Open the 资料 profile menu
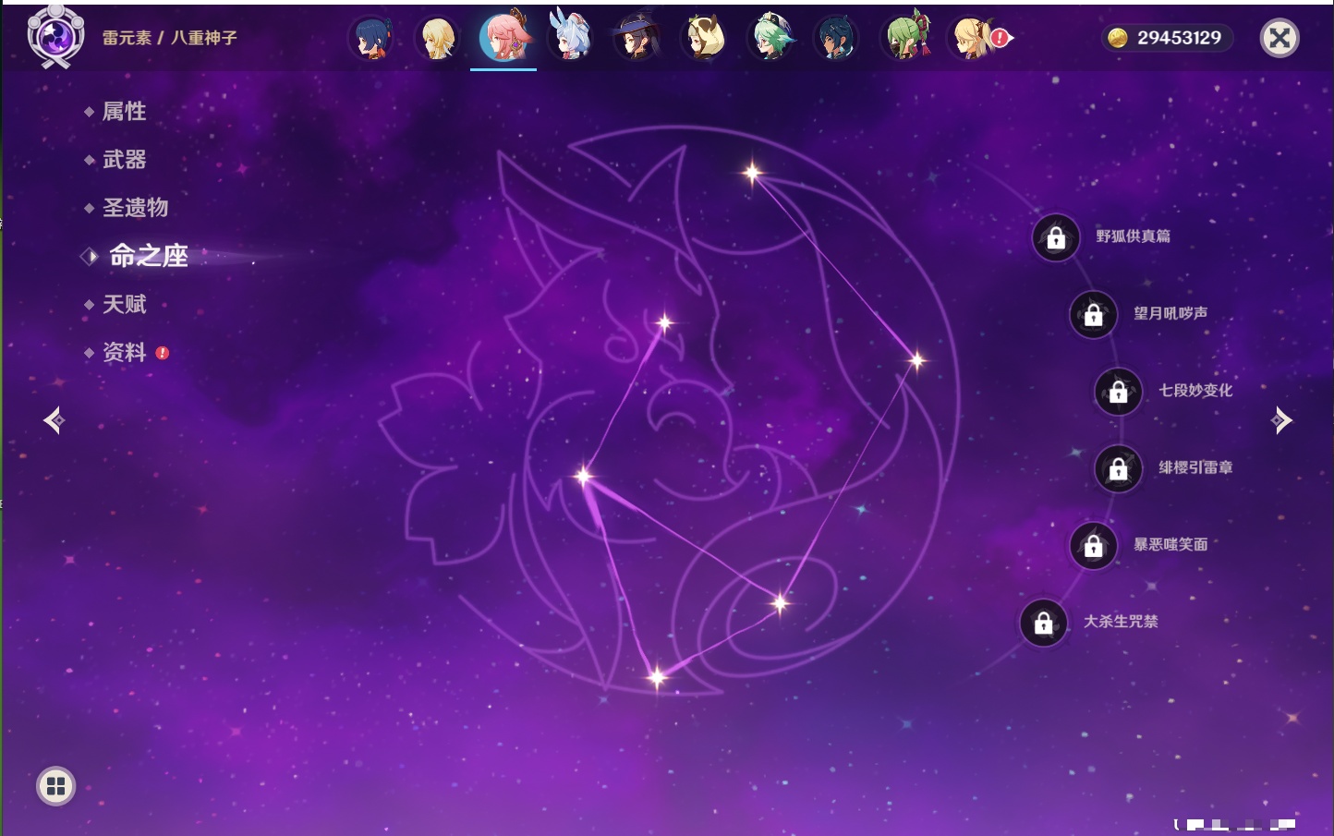 point(124,353)
